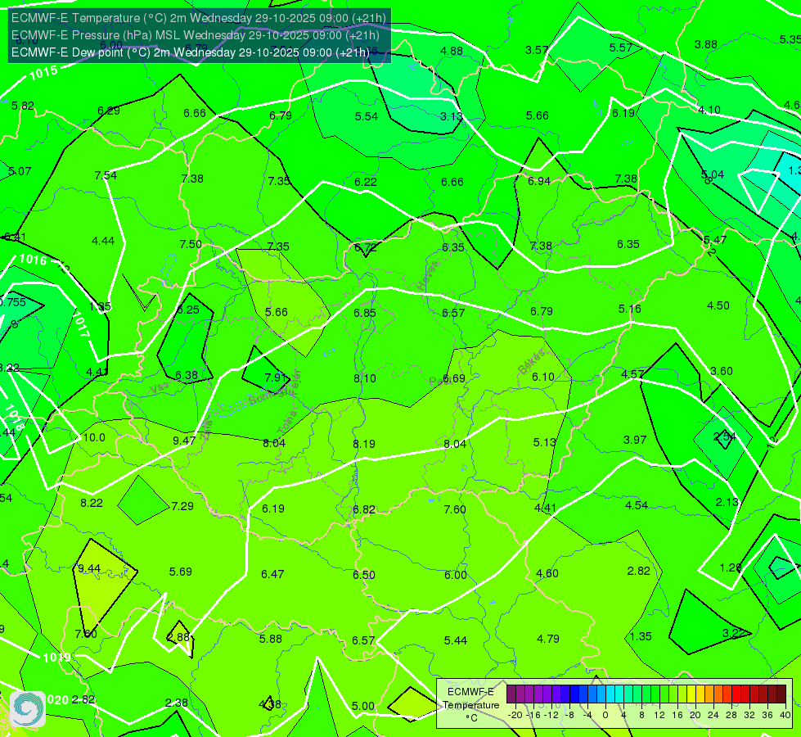The image size is (801, 737).
Task: Click the 7.29 value
Action: coord(182,506)
